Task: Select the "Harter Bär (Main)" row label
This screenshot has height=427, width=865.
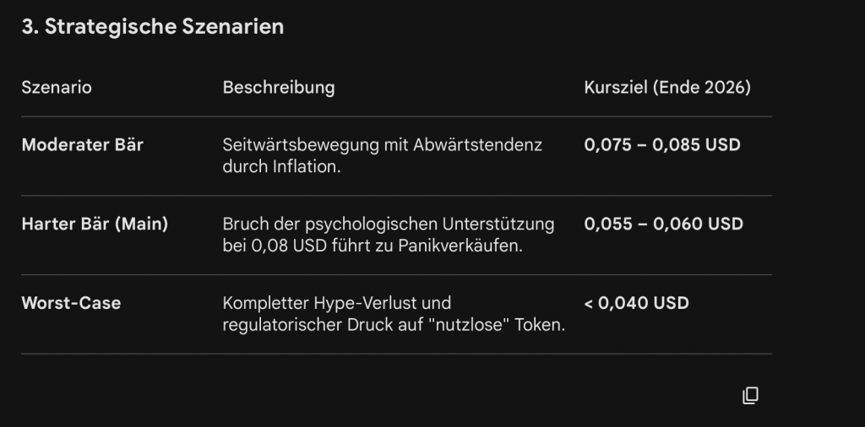Action: [x=95, y=224]
